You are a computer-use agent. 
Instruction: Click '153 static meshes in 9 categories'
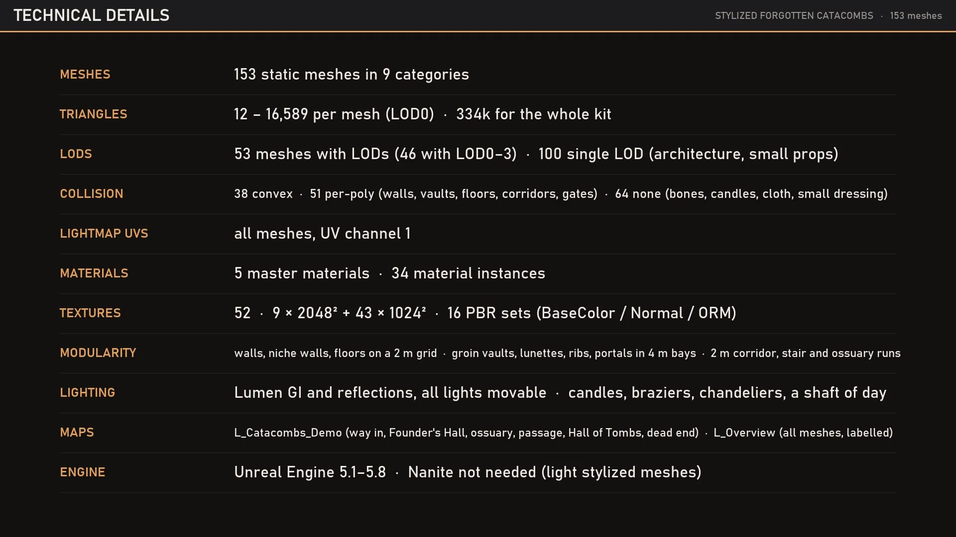coord(352,75)
